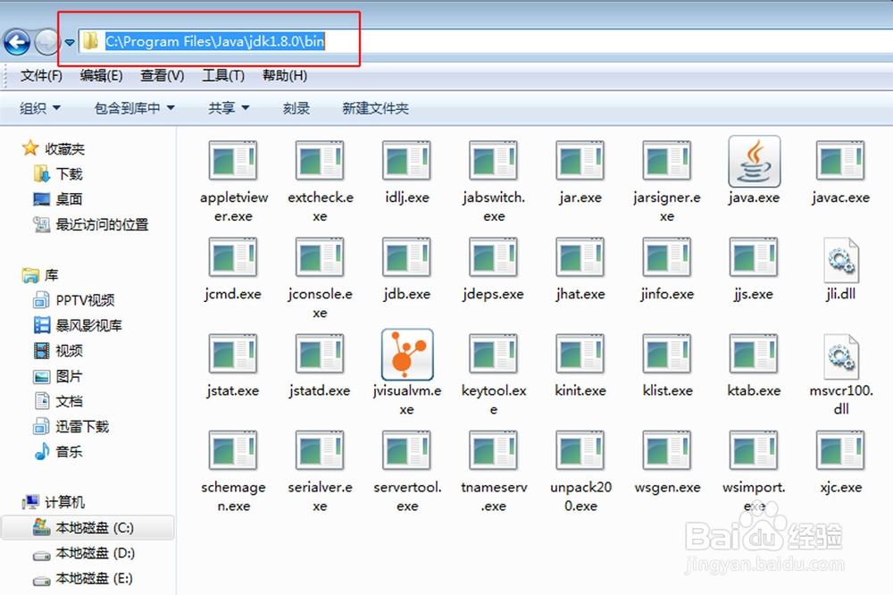Select the jstatd.exe file icon

(320, 354)
